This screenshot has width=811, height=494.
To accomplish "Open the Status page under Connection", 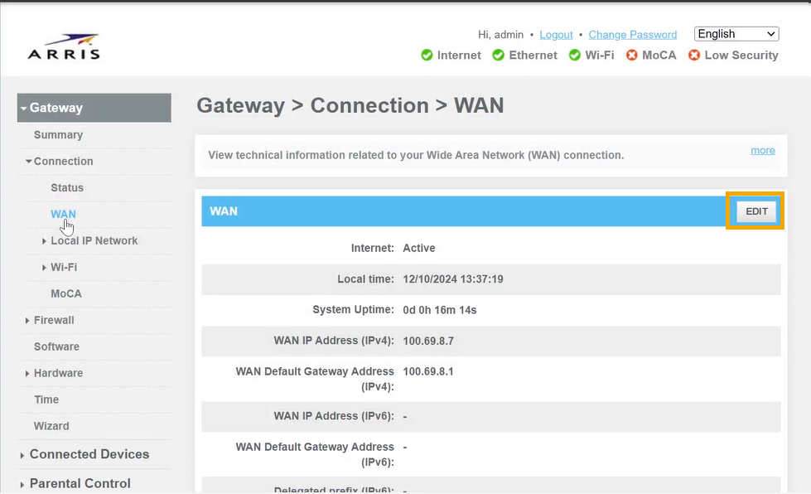I will tap(67, 188).
